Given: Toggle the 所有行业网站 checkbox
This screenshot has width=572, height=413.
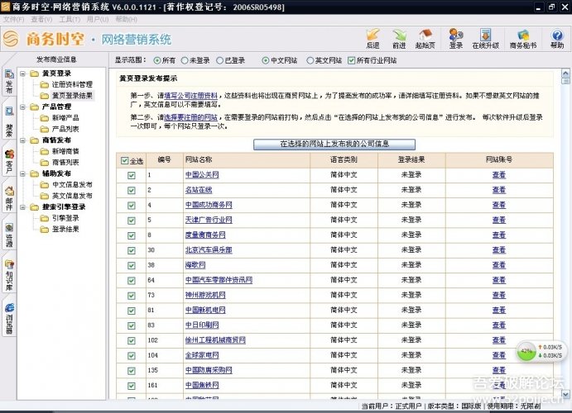Looking at the screenshot, I should [x=351, y=60].
